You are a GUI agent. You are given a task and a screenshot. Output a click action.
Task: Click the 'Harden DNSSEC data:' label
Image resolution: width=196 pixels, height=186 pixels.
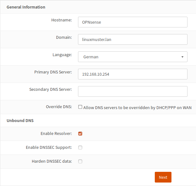pos(52,161)
